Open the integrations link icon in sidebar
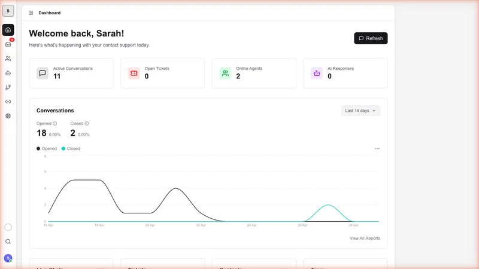The image size is (479, 269). click(x=8, y=102)
